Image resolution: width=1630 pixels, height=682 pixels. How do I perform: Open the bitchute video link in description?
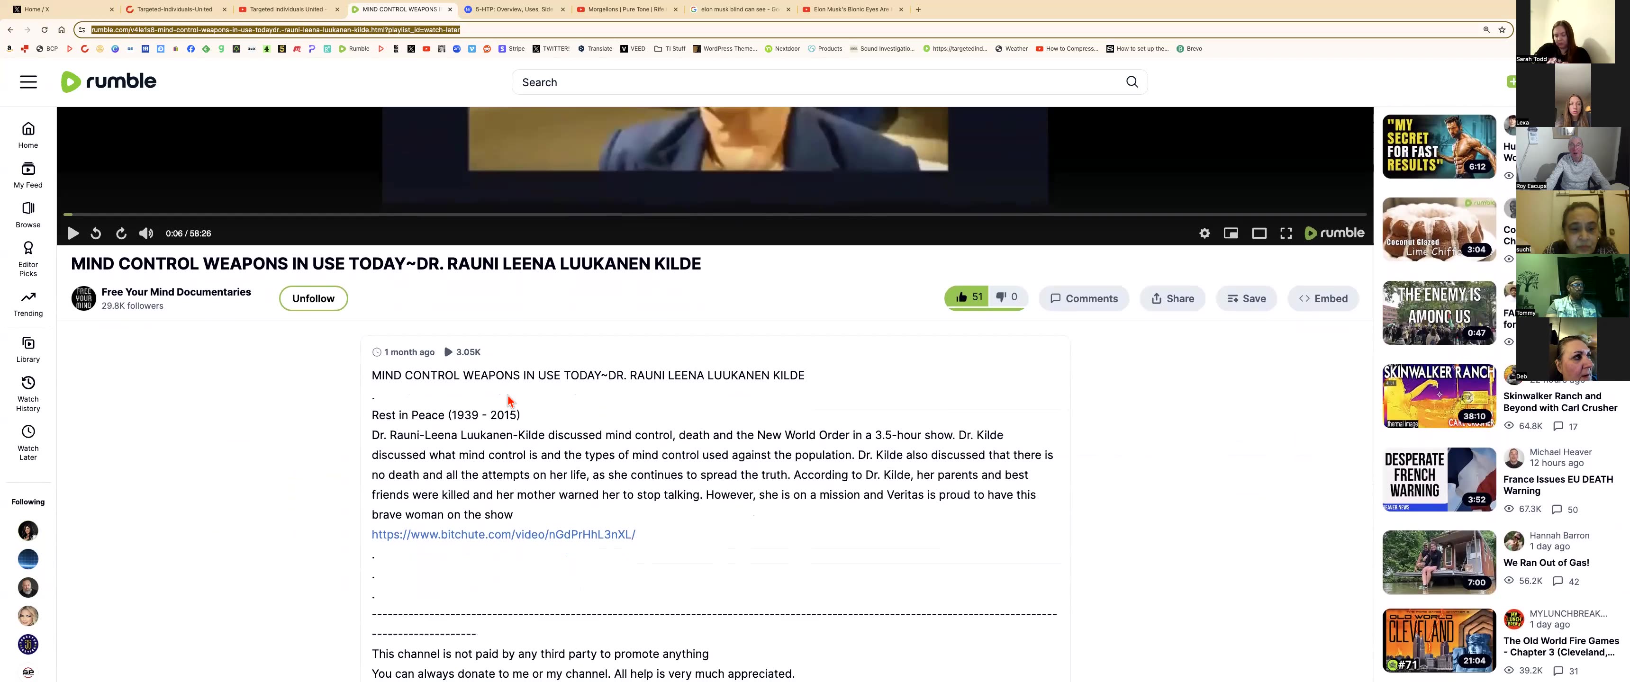503,535
